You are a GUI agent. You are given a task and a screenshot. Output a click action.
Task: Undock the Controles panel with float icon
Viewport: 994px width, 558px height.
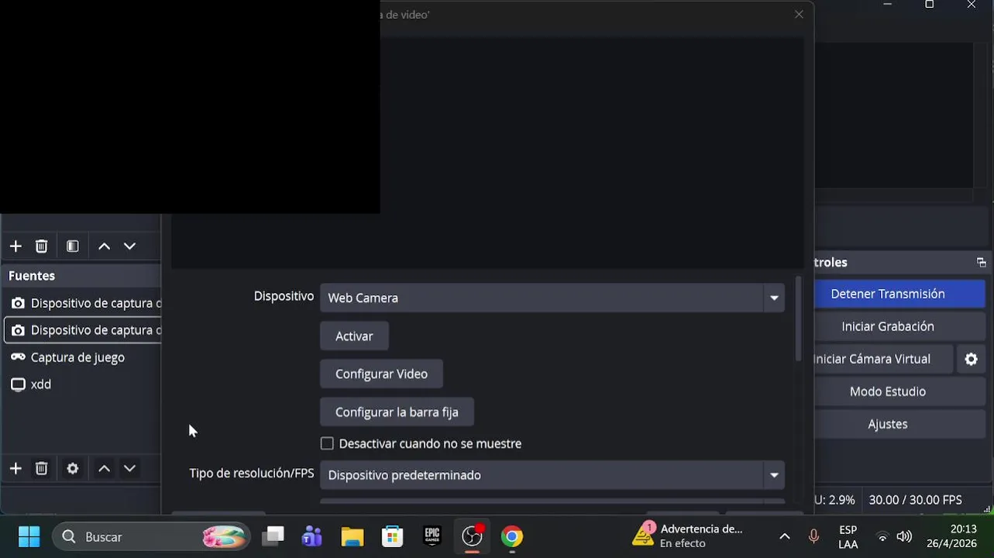pyautogui.click(x=981, y=263)
